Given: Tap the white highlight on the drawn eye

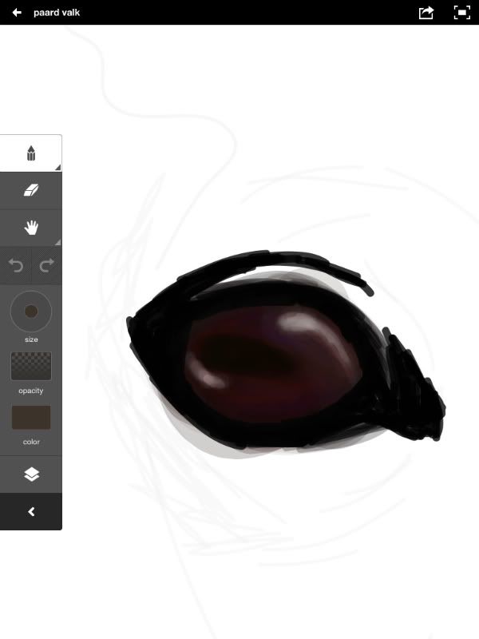Looking at the screenshot, I should (x=297, y=325).
